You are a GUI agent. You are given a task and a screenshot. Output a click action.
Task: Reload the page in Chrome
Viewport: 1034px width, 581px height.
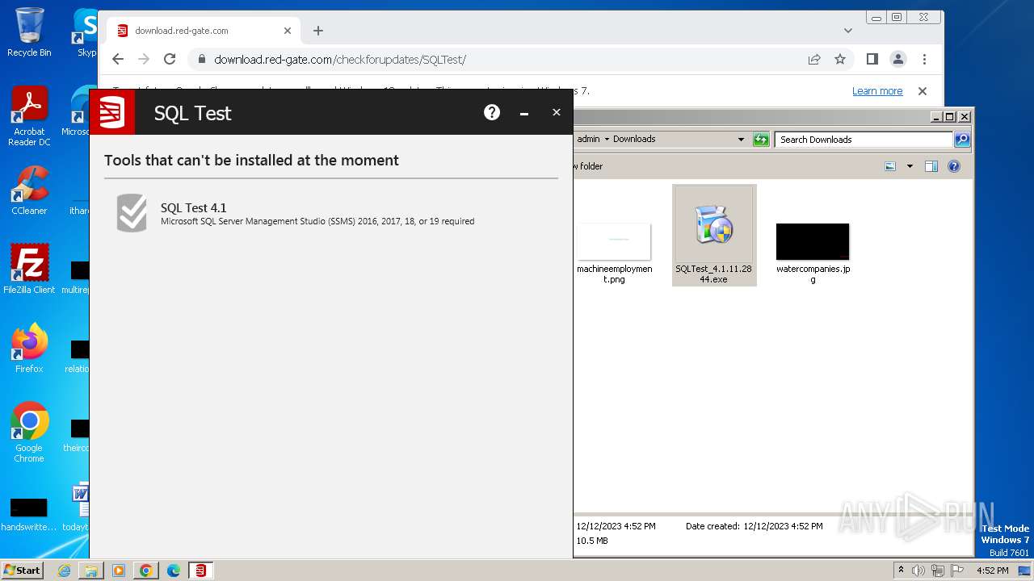(170, 59)
